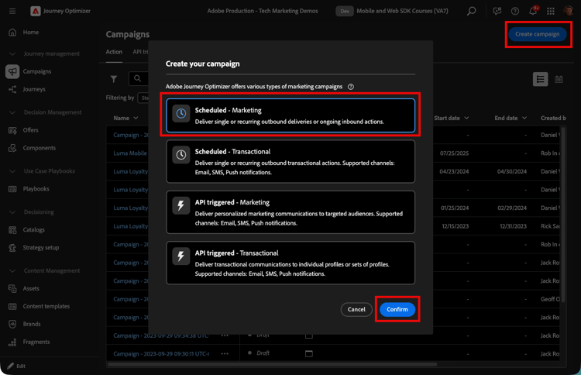Collapse the Decisioning section
The width and height of the screenshot is (581, 375).
[x=12, y=212]
